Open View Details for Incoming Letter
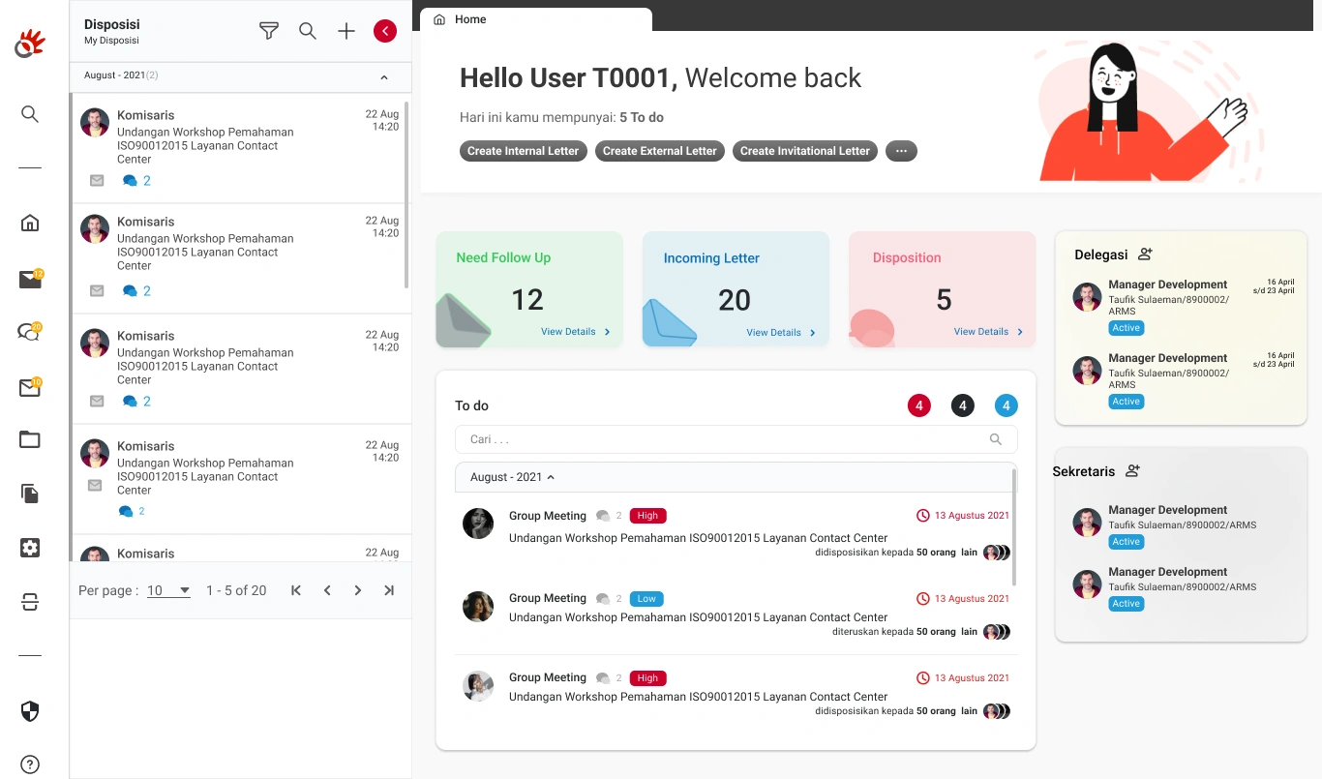 tap(780, 333)
